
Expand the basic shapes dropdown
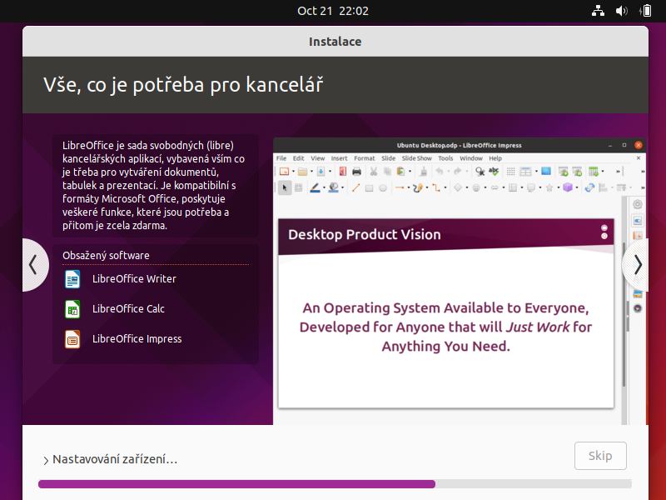(x=465, y=188)
